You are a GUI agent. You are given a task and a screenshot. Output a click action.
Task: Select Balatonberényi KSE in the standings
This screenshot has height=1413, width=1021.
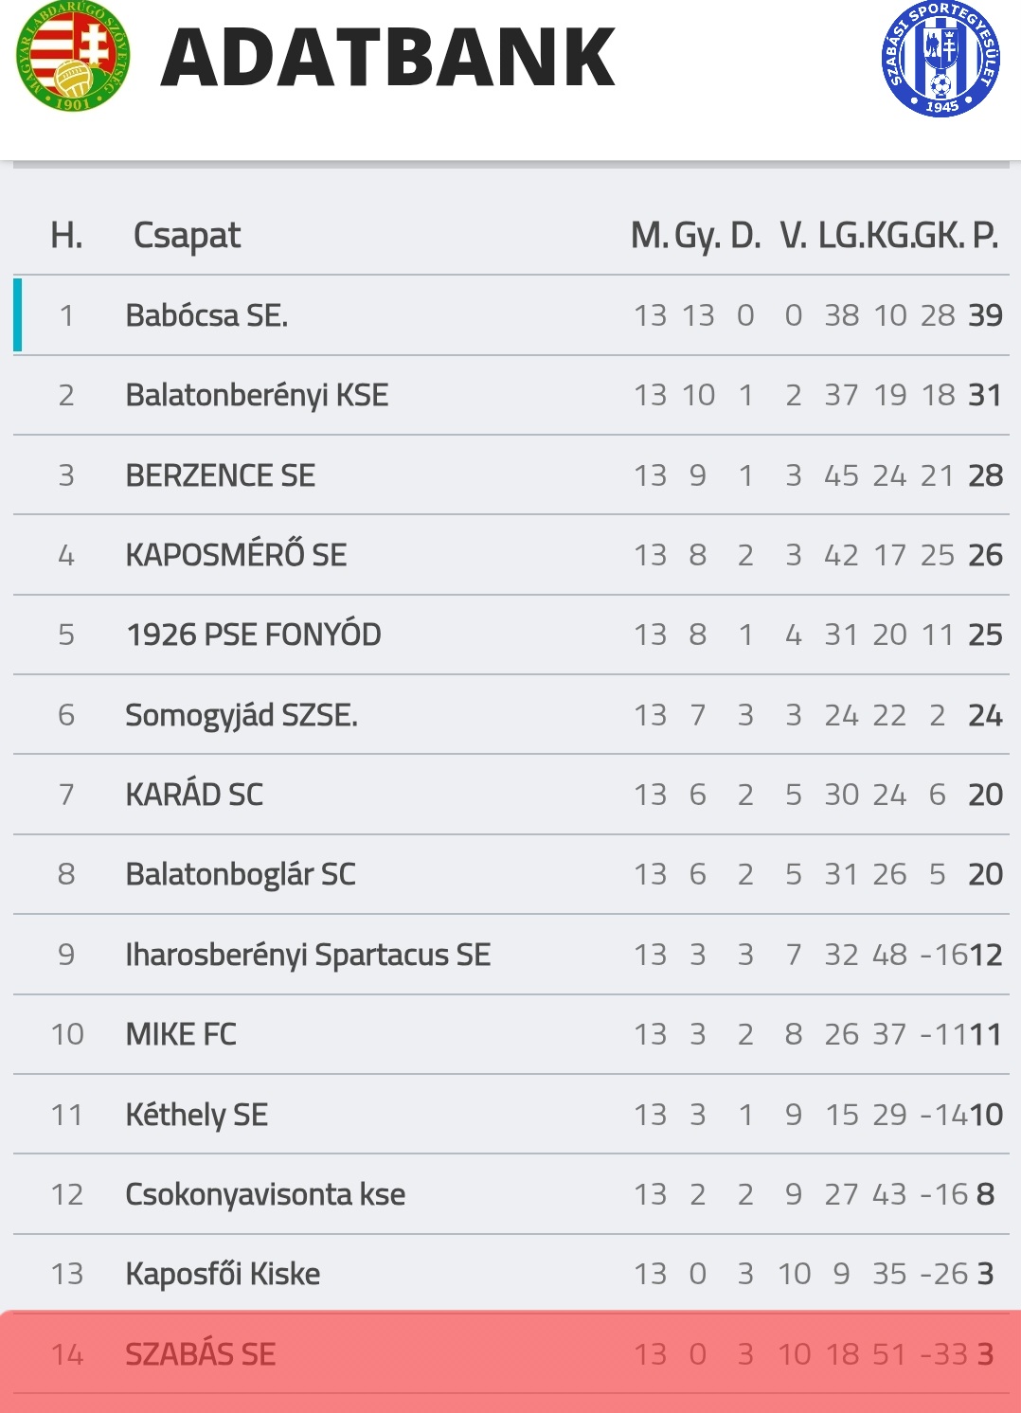click(x=257, y=395)
